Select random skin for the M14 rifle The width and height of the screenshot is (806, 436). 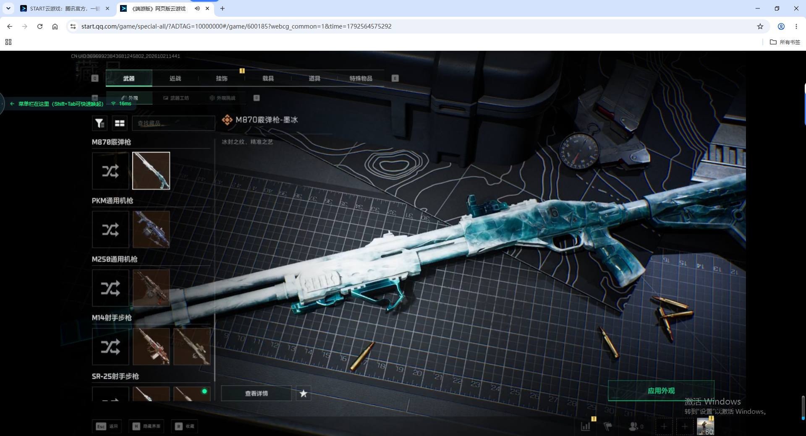click(110, 347)
